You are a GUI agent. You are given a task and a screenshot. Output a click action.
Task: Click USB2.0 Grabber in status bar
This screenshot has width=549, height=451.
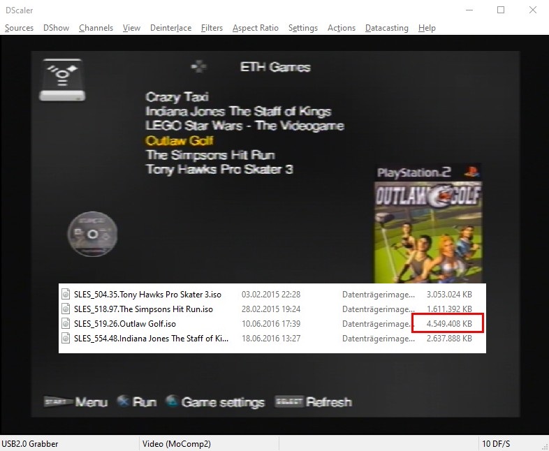point(30,443)
